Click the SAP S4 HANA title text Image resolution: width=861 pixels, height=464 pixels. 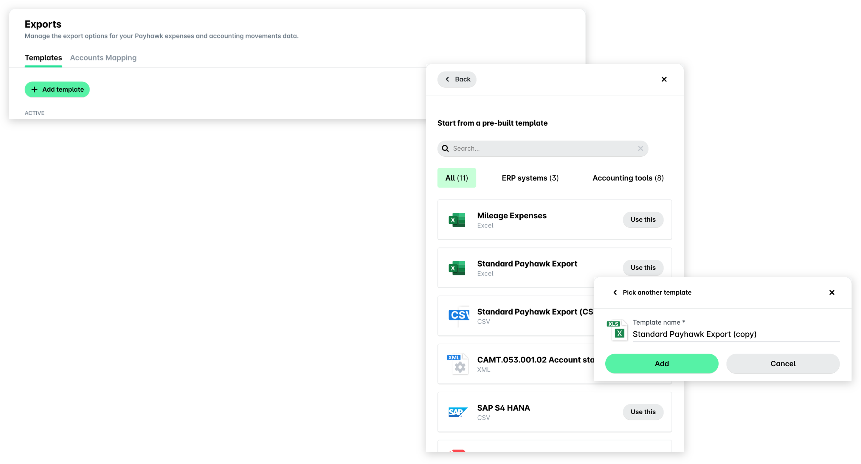(503, 408)
